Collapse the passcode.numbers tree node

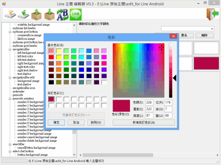pyautogui.click(x=10, y=99)
